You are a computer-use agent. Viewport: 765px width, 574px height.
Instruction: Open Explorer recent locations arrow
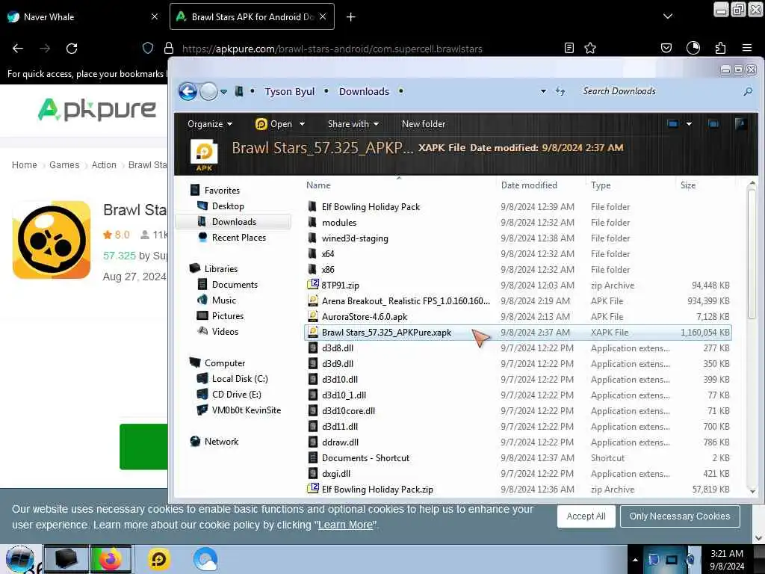pos(224,91)
